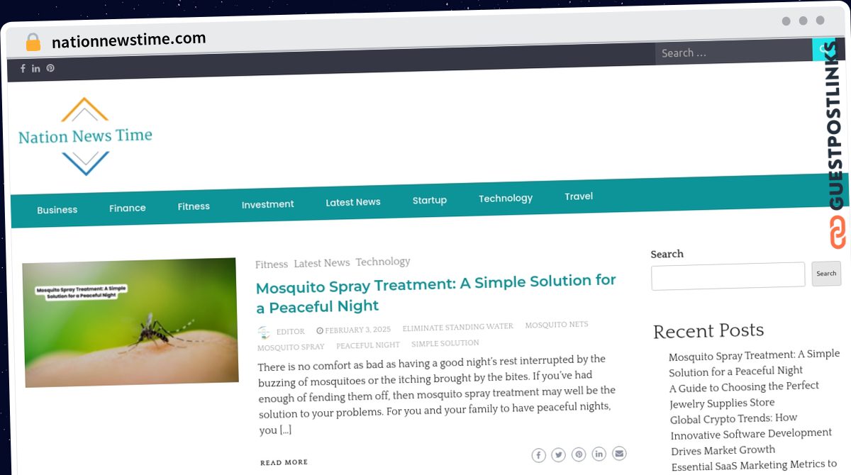Open the Facebook icon in top bar
The image size is (851, 475).
tap(23, 69)
